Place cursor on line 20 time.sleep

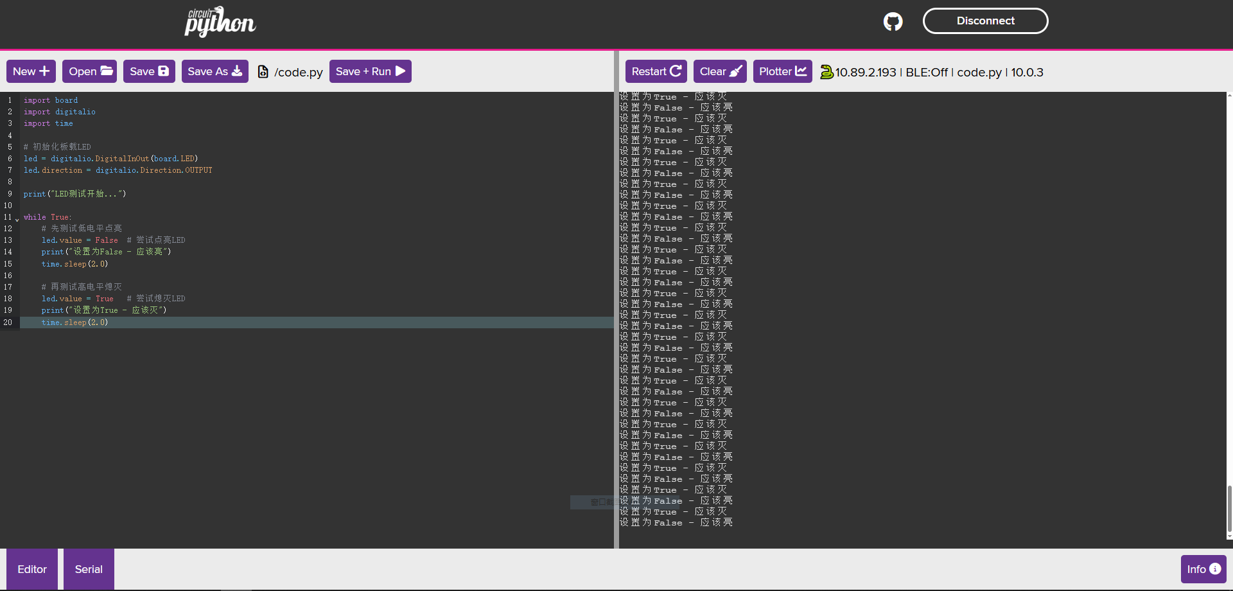tap(74, 322)
